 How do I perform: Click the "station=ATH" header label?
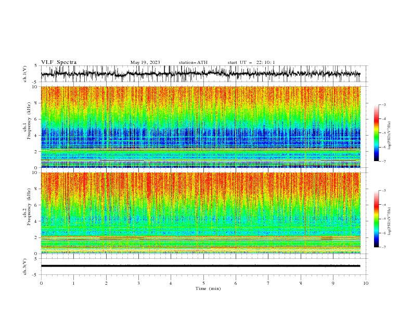[193, 62]
